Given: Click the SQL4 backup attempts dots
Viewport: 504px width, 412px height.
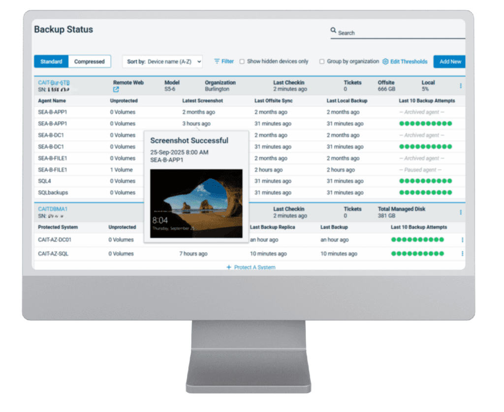Looking at the screenshot, I should [425, 181].
